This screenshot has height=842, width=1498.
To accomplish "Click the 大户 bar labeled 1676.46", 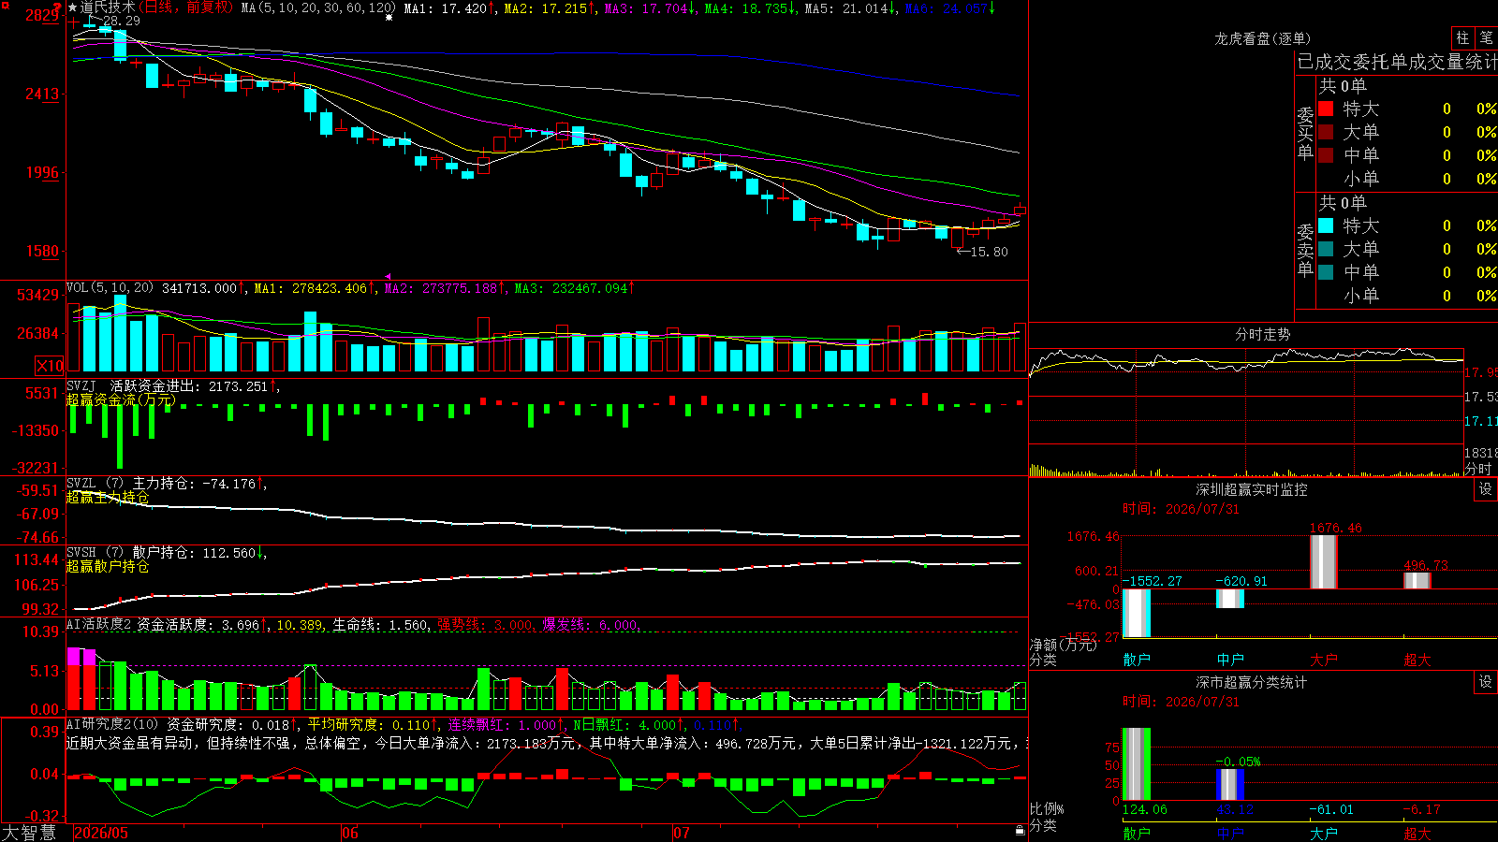I will click(x=1323, y=561).
